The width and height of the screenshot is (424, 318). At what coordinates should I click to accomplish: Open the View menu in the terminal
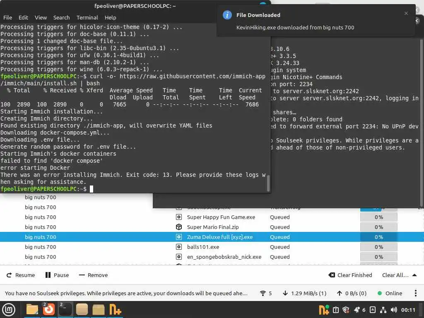click(x=41, y=17)
